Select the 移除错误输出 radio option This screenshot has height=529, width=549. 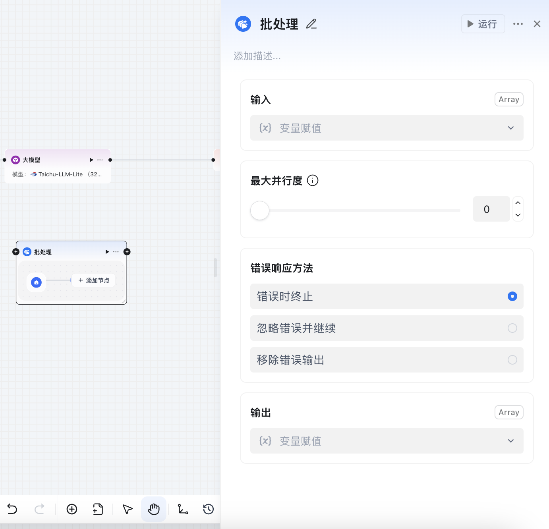pos(512,360)
